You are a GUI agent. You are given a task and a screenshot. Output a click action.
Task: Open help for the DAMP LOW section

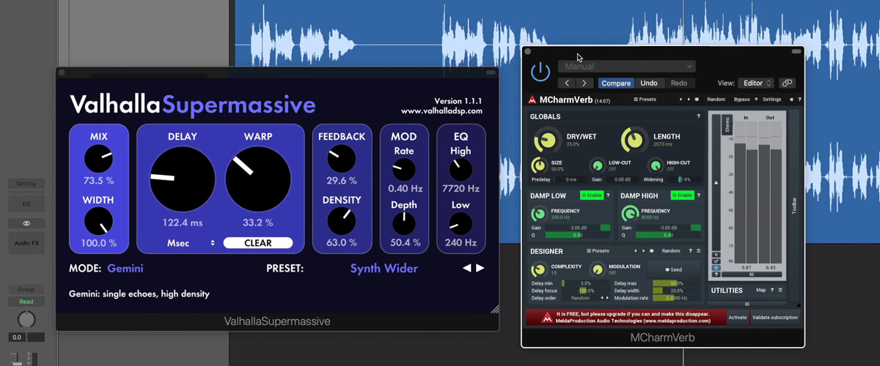(608, 195)
